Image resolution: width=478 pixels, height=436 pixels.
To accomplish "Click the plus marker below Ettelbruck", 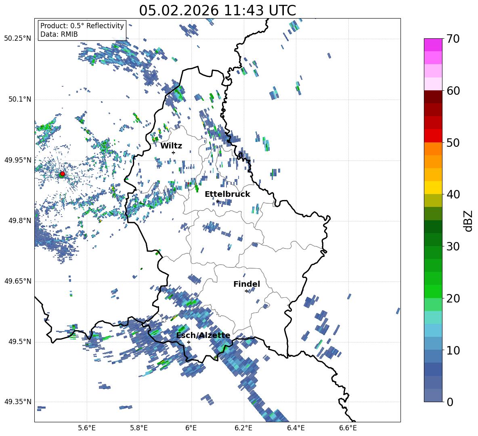I will click(218, 201).
